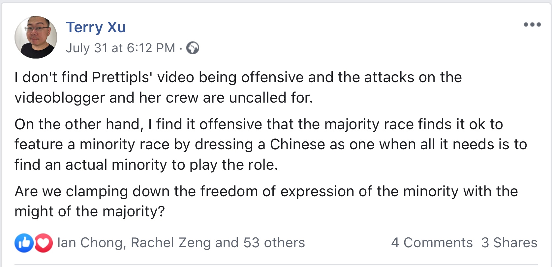Screen dimensions: 552x267
Task: Open Terry Xu's profile picture
Action: [x=36, y=37]
